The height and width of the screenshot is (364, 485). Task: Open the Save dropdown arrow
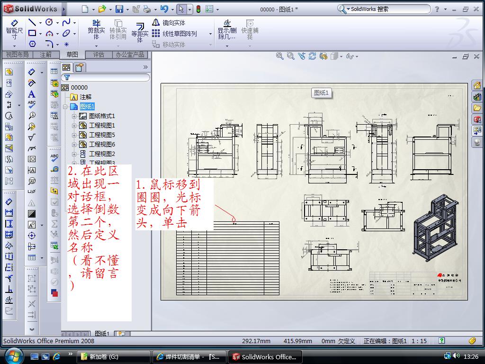(x=127, y=9)
